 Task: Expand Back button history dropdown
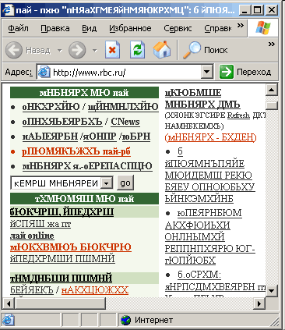tap(60, 50)
